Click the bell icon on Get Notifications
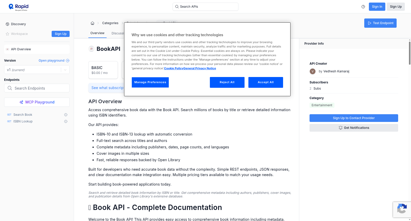 tap(341, 128)
